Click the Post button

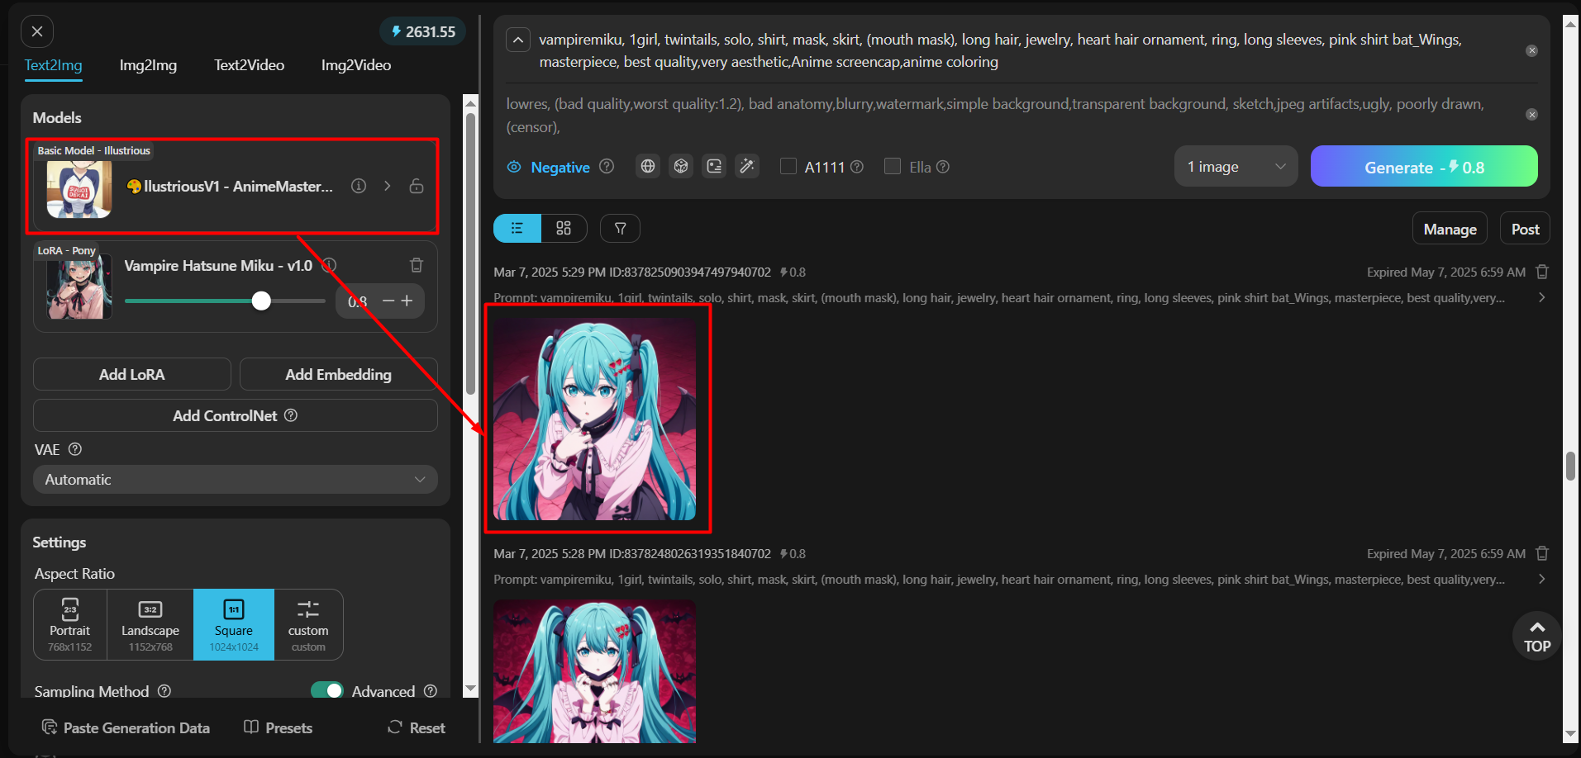tap(1525, 229)
